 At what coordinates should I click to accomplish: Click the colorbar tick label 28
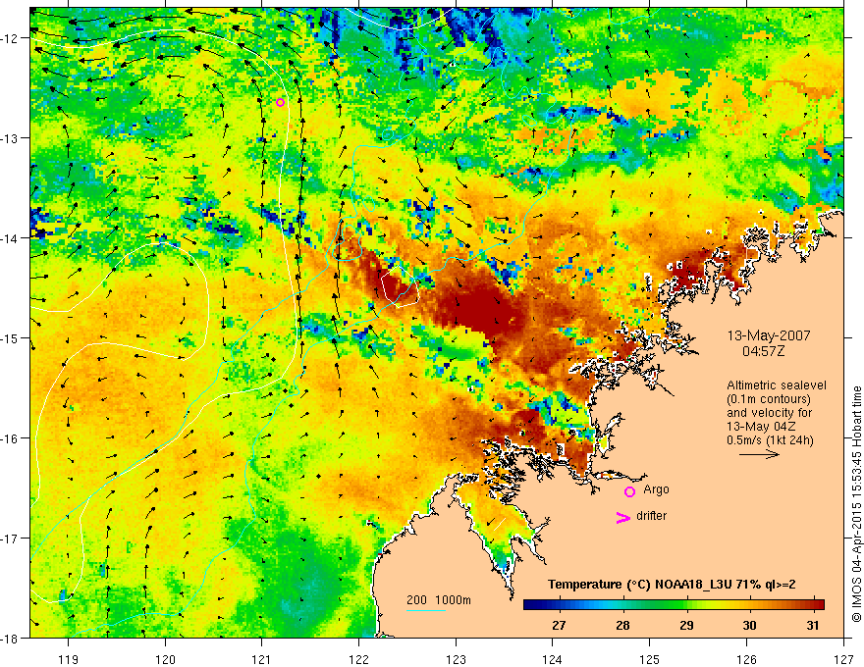click(x=622, y=625)
